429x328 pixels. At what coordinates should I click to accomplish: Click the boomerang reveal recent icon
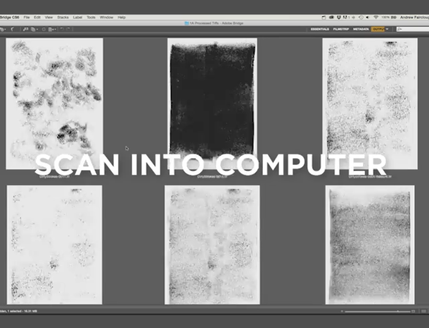coord(12,29)
